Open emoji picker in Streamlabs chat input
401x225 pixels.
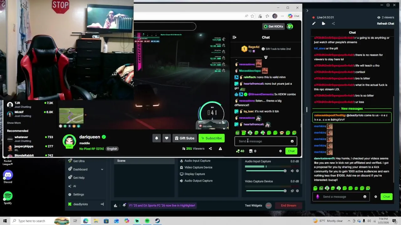pyautogui.click(x=365, y=197)
